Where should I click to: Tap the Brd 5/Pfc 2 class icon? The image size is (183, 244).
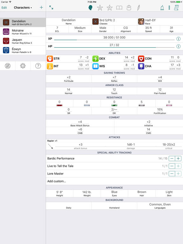[x=95, y=22]
